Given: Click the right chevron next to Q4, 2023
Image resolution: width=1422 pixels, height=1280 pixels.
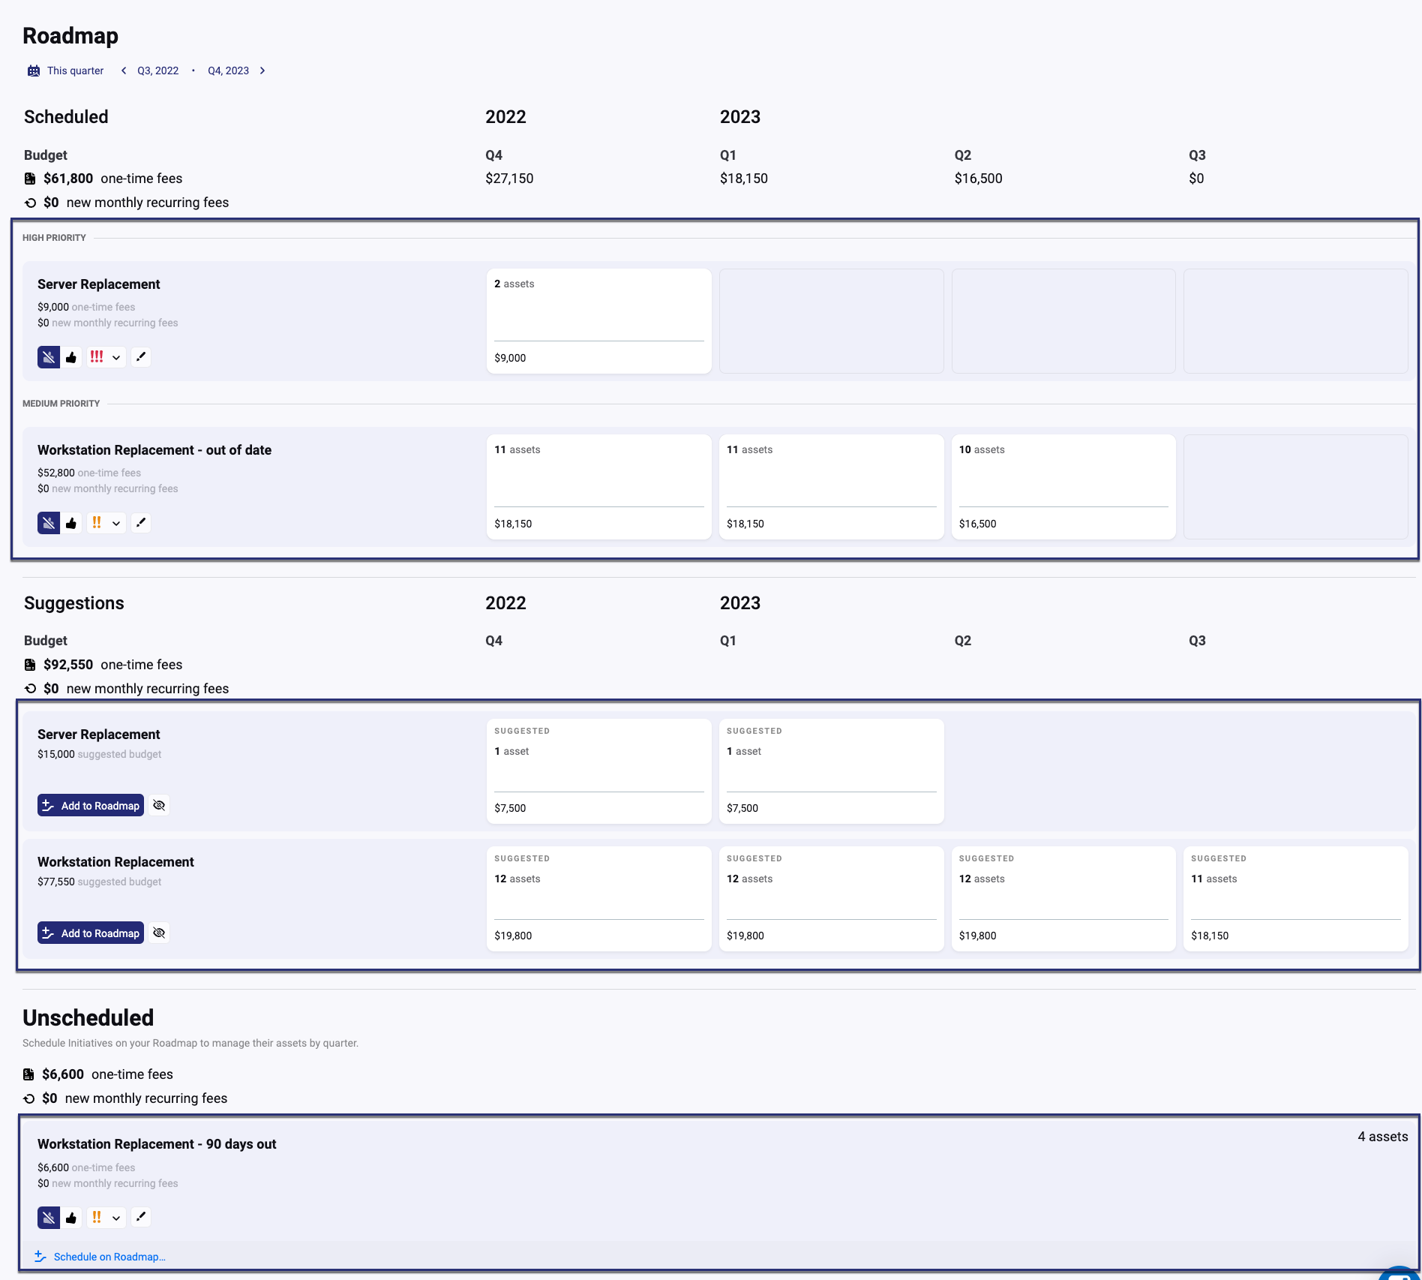Looking at the screenshot, I should click(x=262, y=70).
